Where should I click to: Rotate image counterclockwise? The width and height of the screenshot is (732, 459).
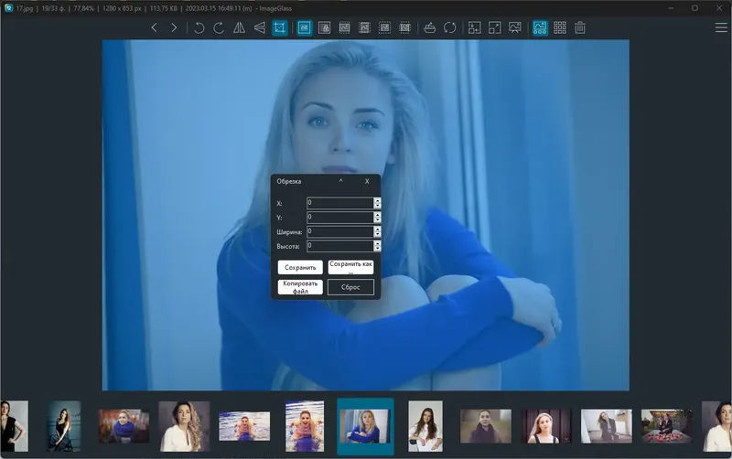199,27
